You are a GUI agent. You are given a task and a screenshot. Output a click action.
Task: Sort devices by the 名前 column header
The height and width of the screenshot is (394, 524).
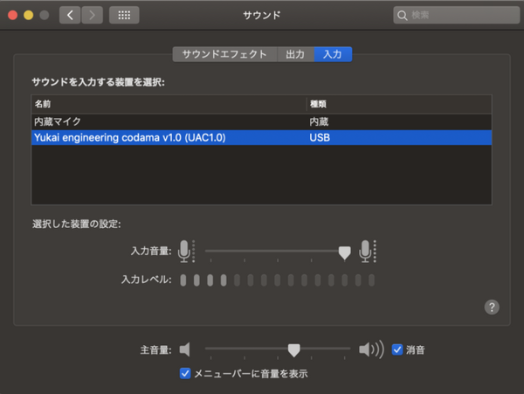[166, 104]
